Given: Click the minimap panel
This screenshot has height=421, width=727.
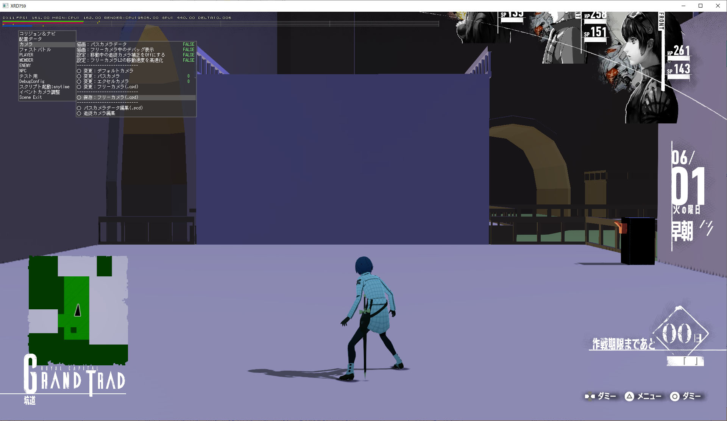Looking at the screenshot, I should click(x=78, y=310).
